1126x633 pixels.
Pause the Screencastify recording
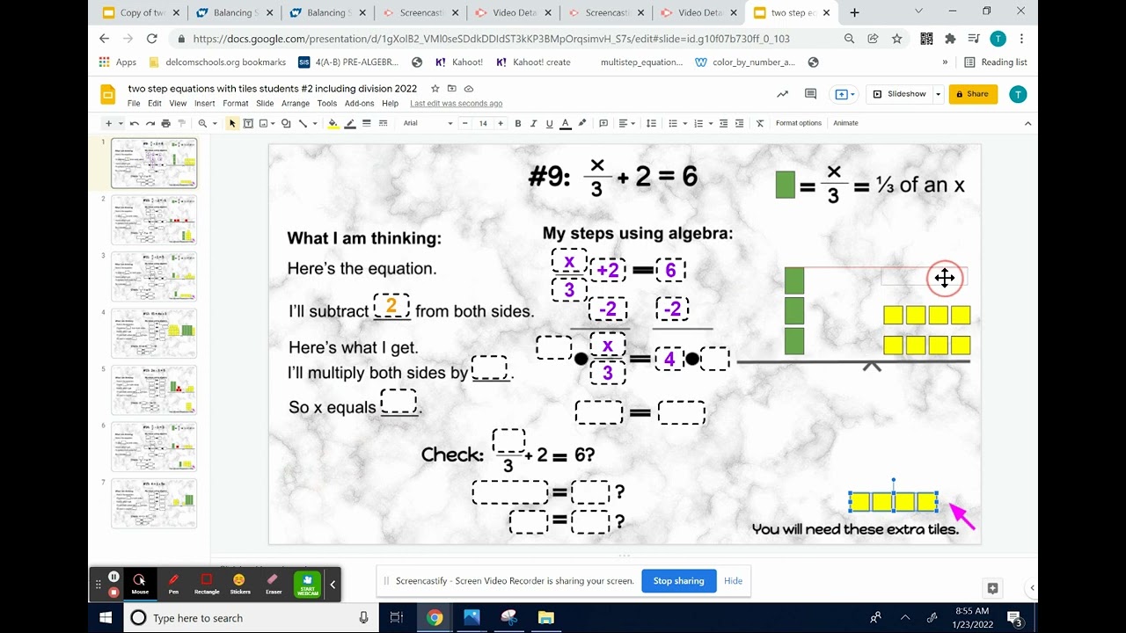point(113,577)
